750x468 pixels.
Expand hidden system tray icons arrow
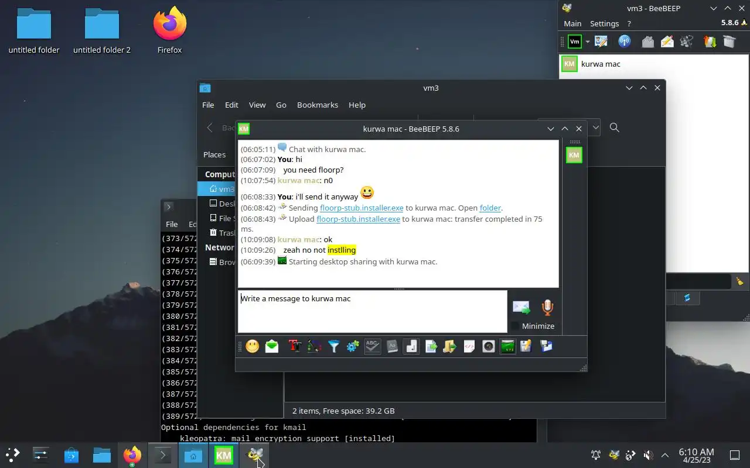click(x=665, y=455)
